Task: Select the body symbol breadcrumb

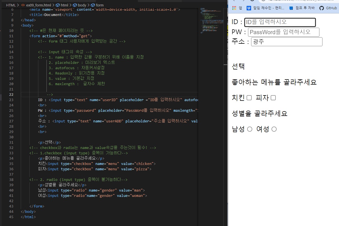Action: (x=80, y=5)
